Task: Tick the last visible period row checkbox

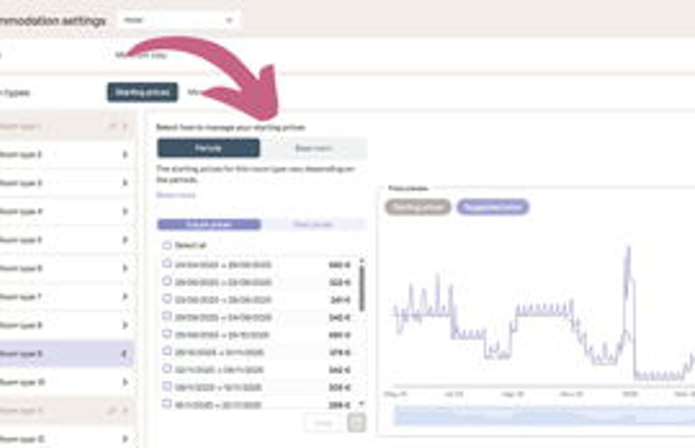Action: (167, 404)
